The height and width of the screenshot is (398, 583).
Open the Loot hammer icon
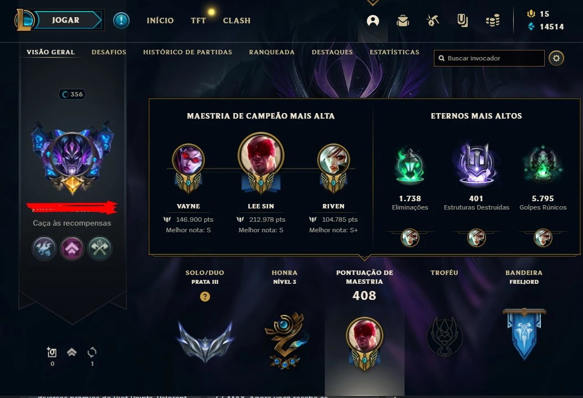[x=432, y=21]
